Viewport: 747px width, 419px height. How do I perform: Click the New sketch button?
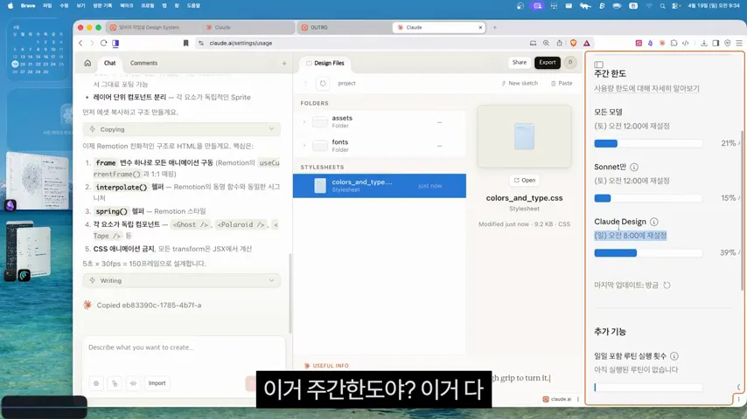click(x=520, y=83)
